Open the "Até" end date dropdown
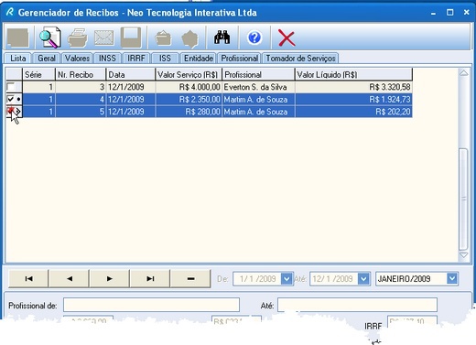This screenshot has width=476, height=345. (363, 278)
